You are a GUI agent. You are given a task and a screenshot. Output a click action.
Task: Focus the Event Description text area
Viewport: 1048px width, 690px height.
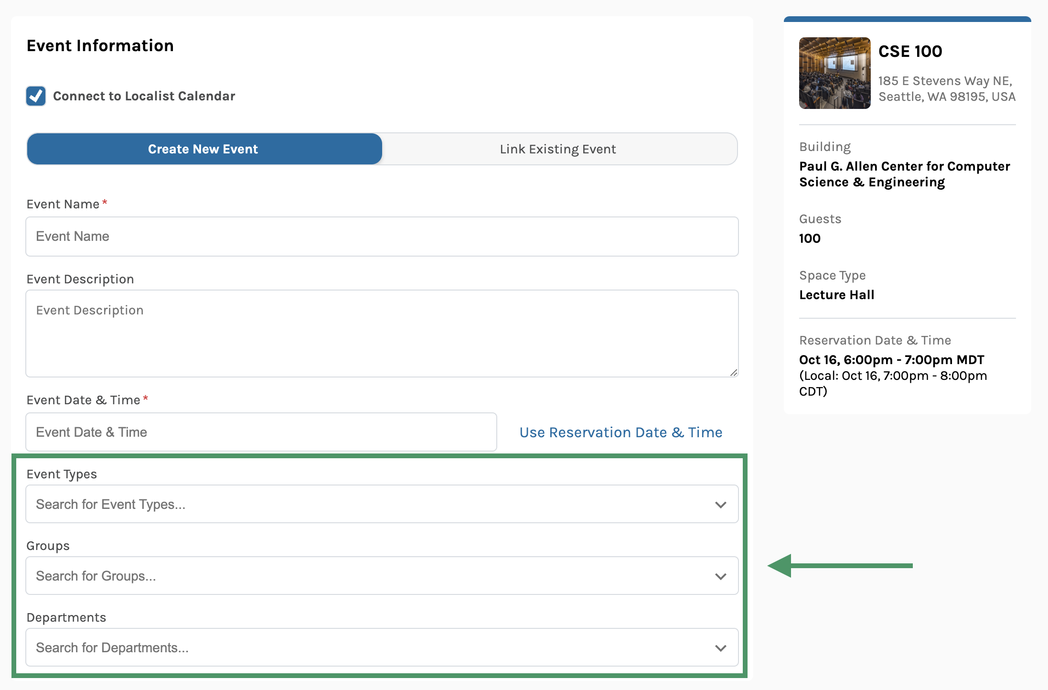click(x=382, y=333)
